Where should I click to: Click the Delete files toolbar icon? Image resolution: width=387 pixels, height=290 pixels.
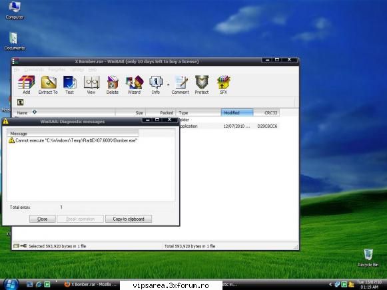(x=113, y=84)
